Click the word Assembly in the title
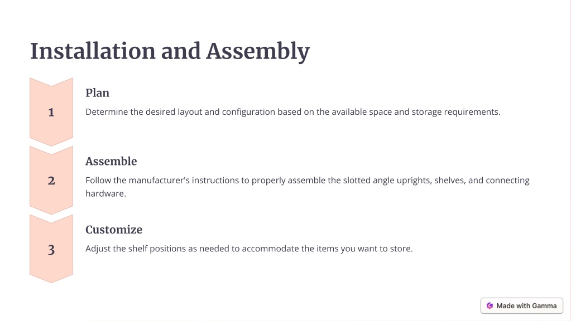This screenshot has width=571, height=321. tap(258, 52)
